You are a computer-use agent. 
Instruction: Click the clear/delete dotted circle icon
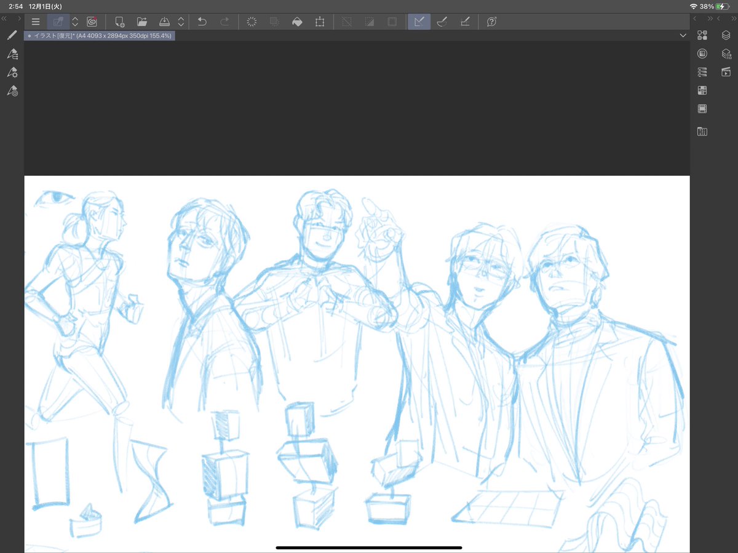pos(252,22)
